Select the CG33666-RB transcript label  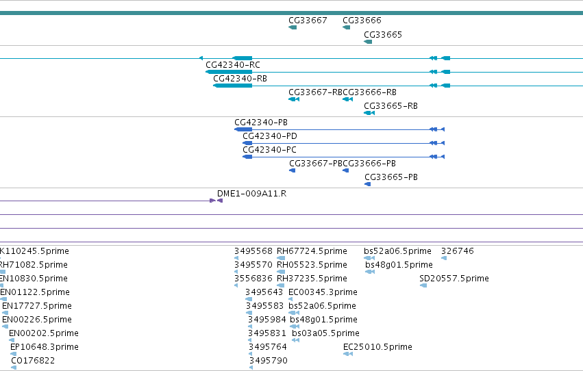[x=369, y=92]
